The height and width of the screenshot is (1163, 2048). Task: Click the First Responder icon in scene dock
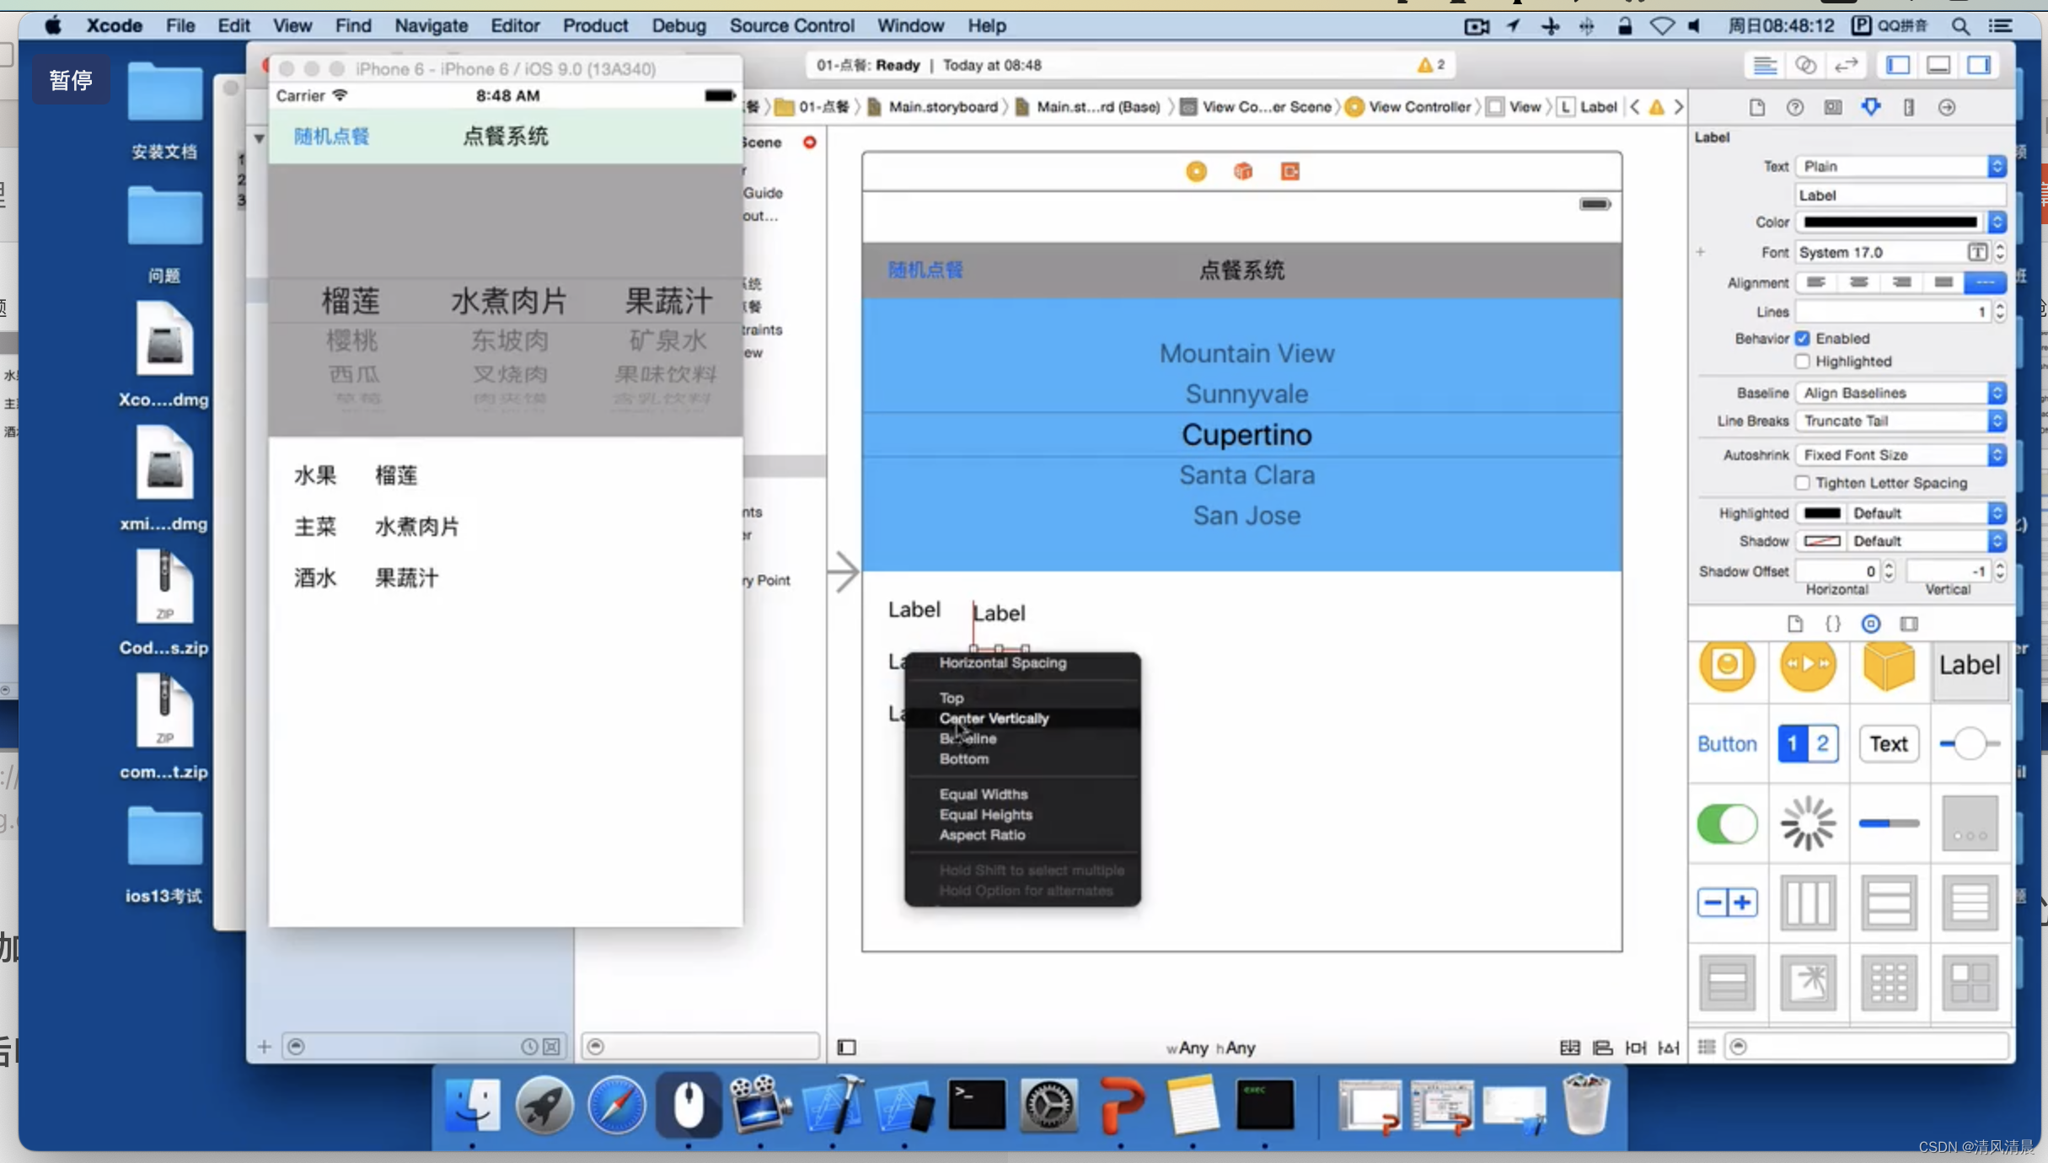1243,172
